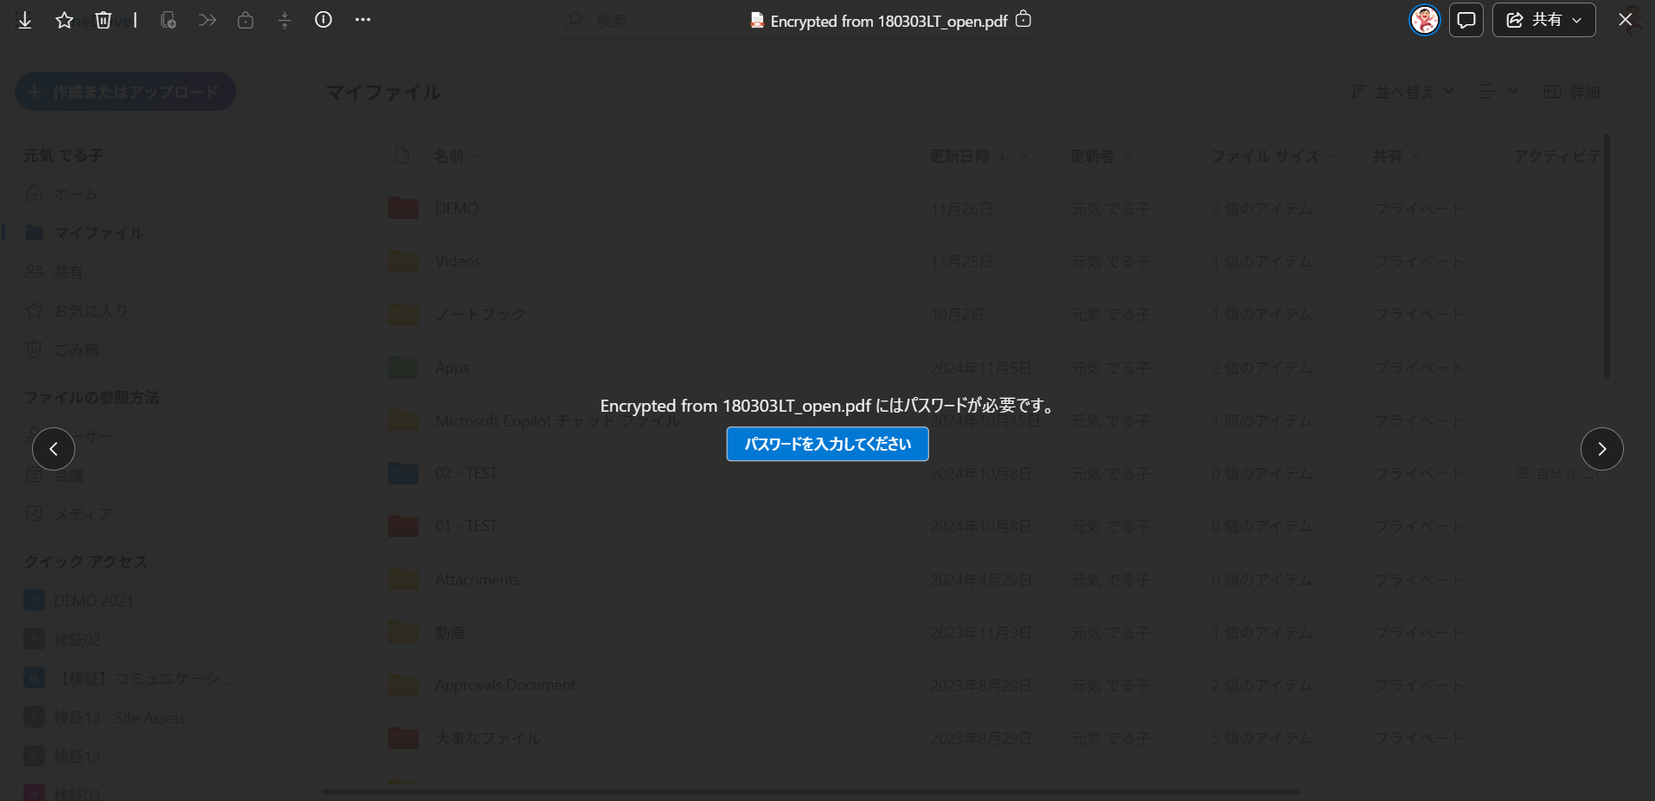Add file to favorites with star icon
This screenshot has width=1655, height=801.
click(64, 20)
